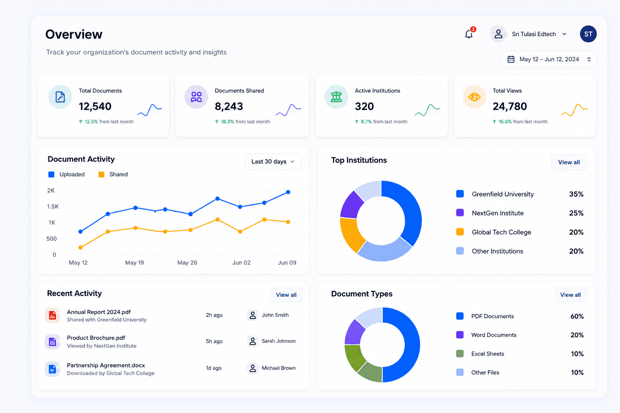
Task: Click the Total Views sparkline trend
Action: click(x=574, y=110)
